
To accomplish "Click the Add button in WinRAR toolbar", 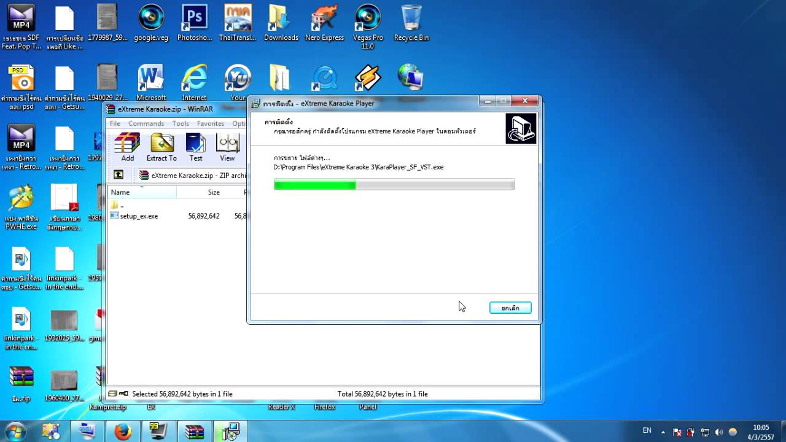I will click(x=127, y=148).
